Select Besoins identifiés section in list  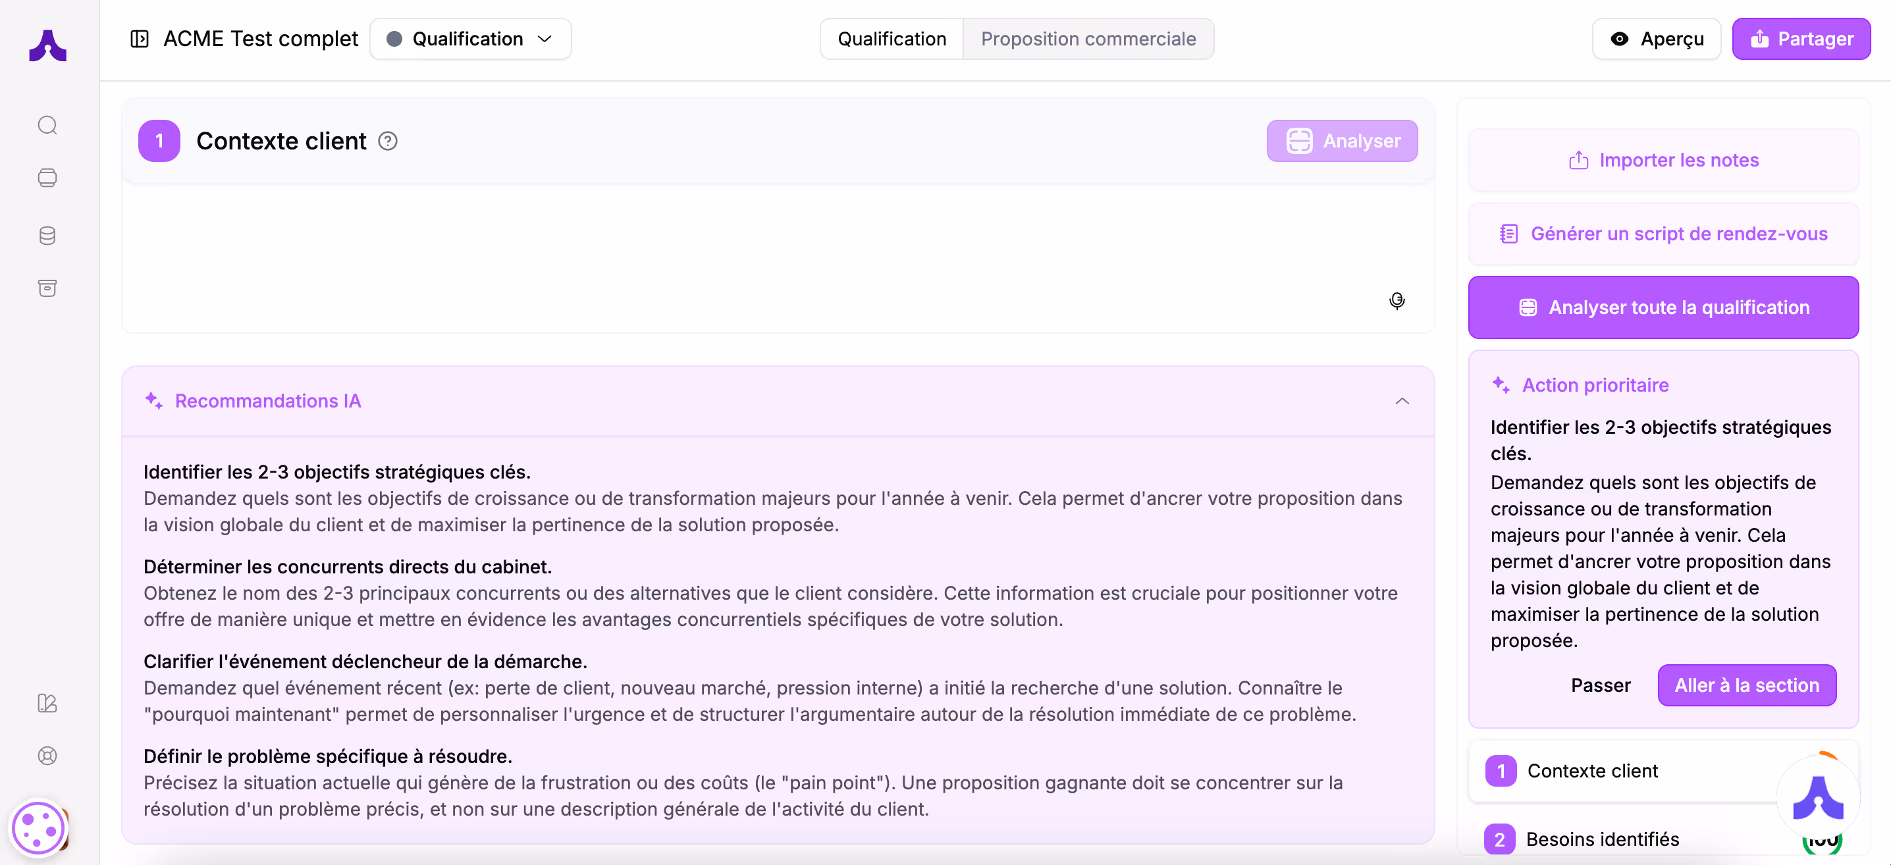coord(1602,839)
